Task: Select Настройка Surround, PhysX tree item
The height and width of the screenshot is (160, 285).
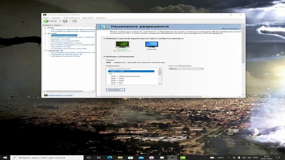Action: coord(65,56)
